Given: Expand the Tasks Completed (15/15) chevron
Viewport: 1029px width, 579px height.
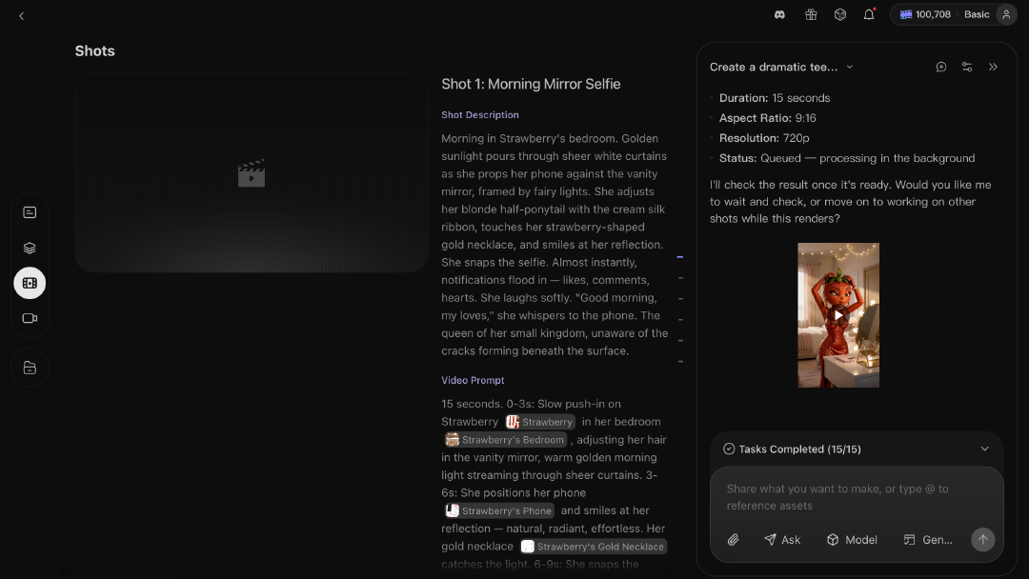Looking at the screenshot, I should [x=984, y=449].
